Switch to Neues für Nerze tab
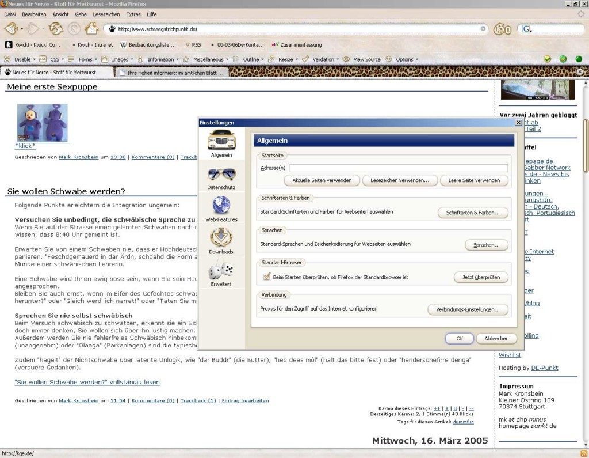This screenshot has height=458, width=589. tap(57, 72)
